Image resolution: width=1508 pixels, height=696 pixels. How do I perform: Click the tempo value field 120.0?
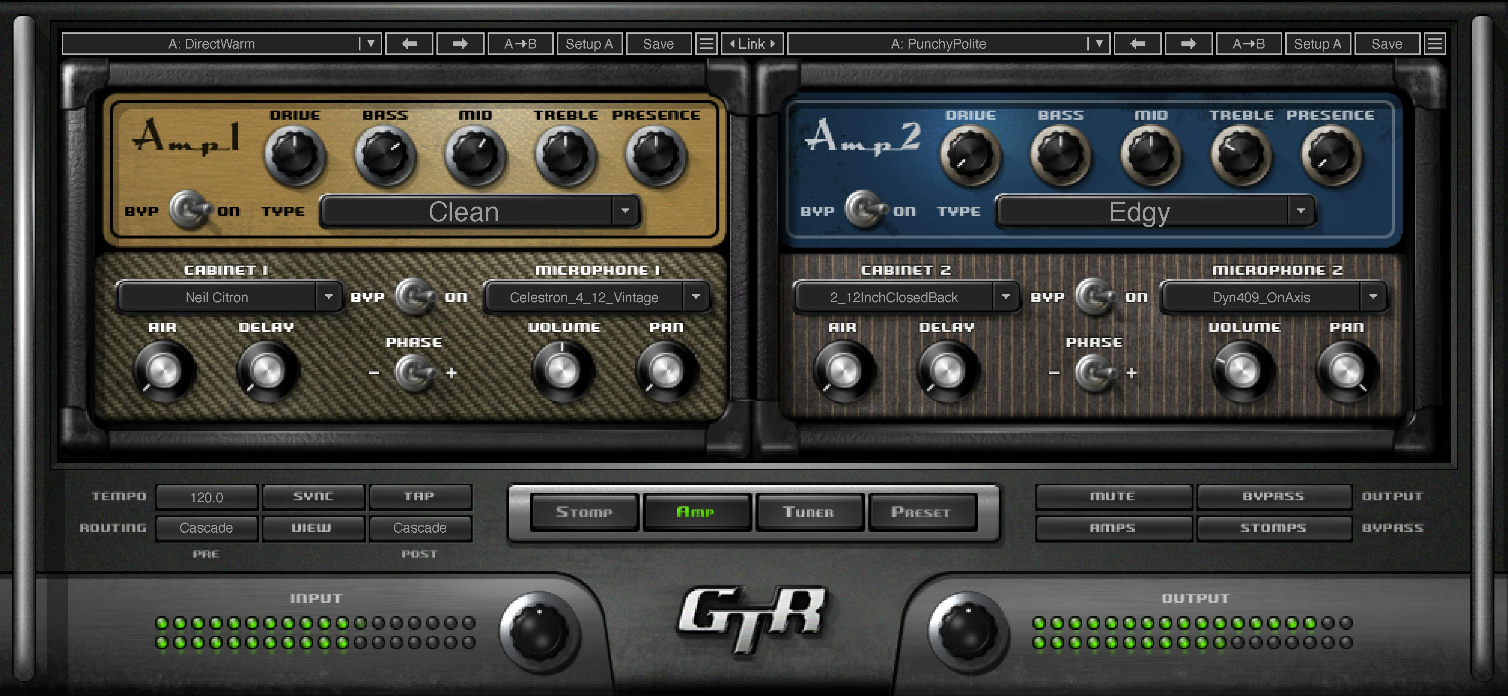coord(206,498)
